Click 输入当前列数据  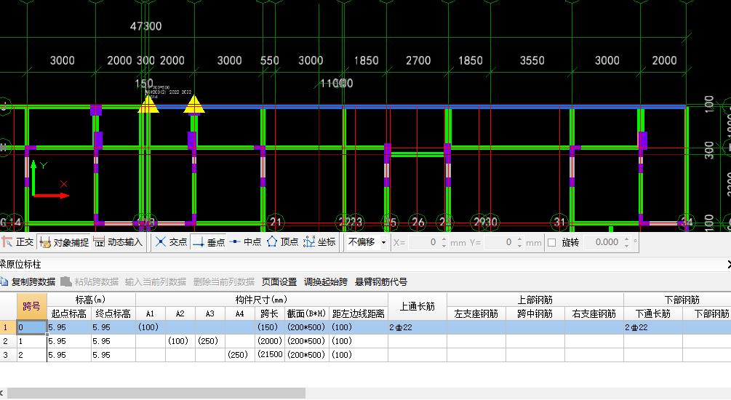point(155,282)
